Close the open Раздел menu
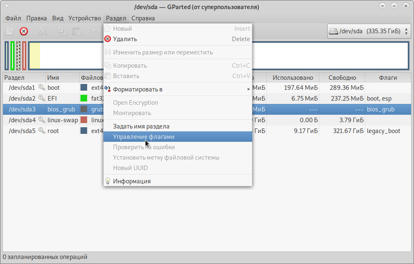The width and height of the screenshot is (414, 264). click(116, 18)
